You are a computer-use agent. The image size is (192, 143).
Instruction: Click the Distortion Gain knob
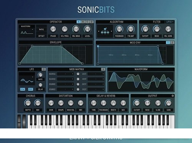[51, 103]
